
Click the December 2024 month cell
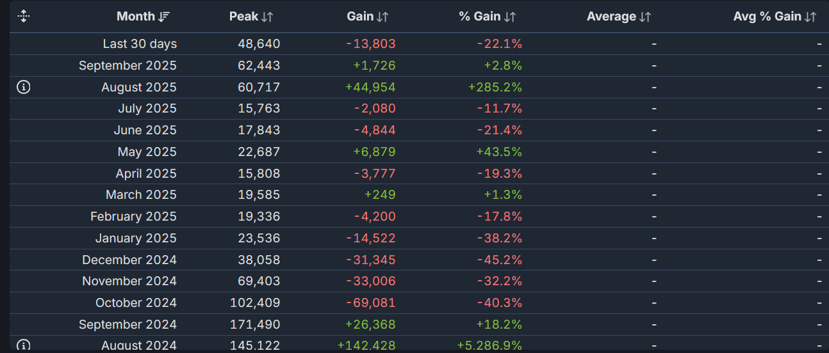129,260
